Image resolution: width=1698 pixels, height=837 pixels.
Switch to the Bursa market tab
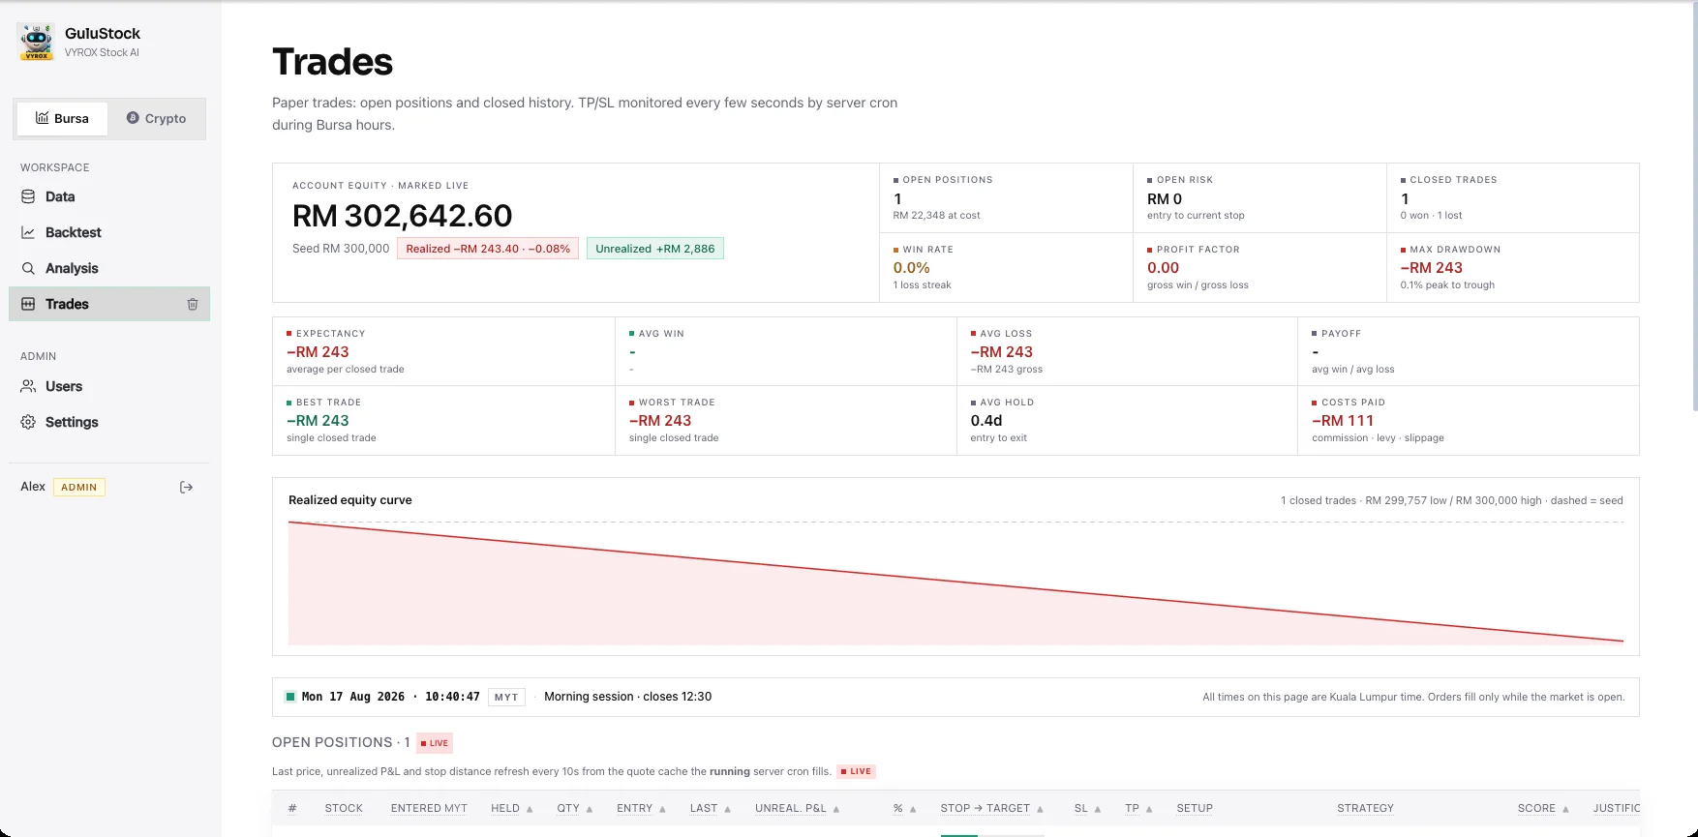click(x=62, y=118)
